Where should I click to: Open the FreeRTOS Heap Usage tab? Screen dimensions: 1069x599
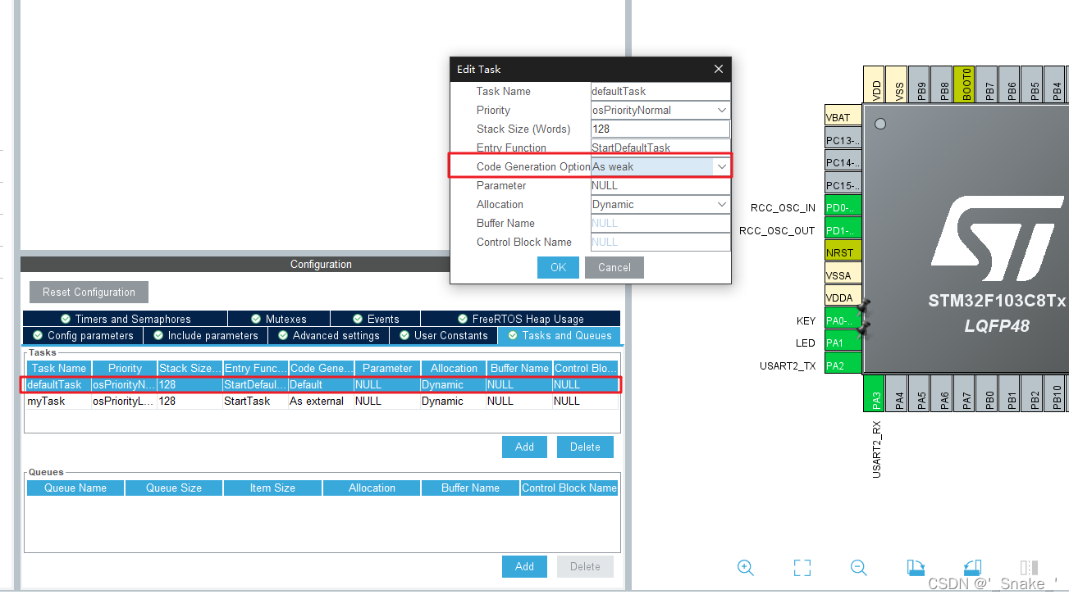pyautogui.click(x=522, y=318)
